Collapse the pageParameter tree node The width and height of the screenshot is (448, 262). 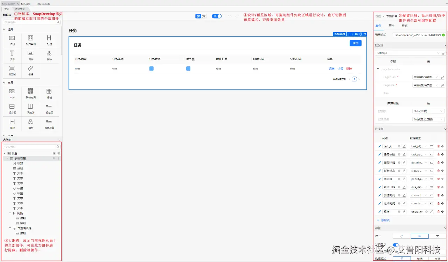coord(378,69)
